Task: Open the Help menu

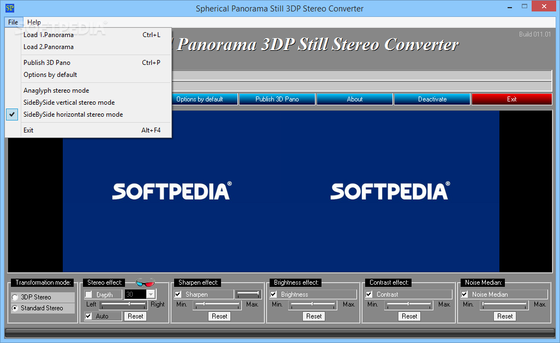Action: click(34, 22)
